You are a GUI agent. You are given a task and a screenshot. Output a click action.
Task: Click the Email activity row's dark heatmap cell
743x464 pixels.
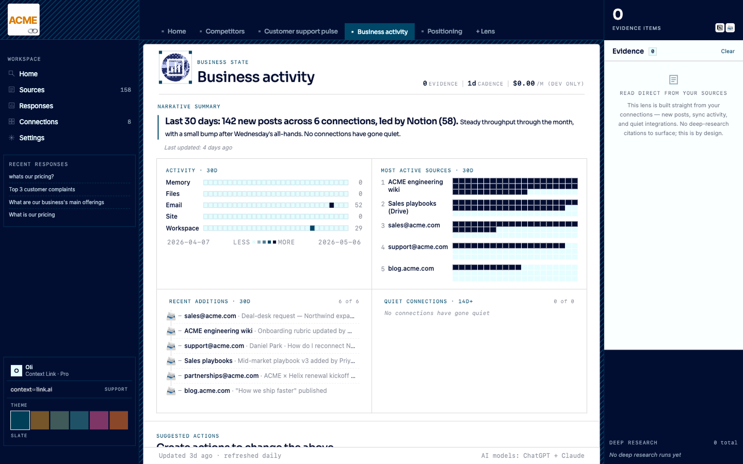coord(331,205)
